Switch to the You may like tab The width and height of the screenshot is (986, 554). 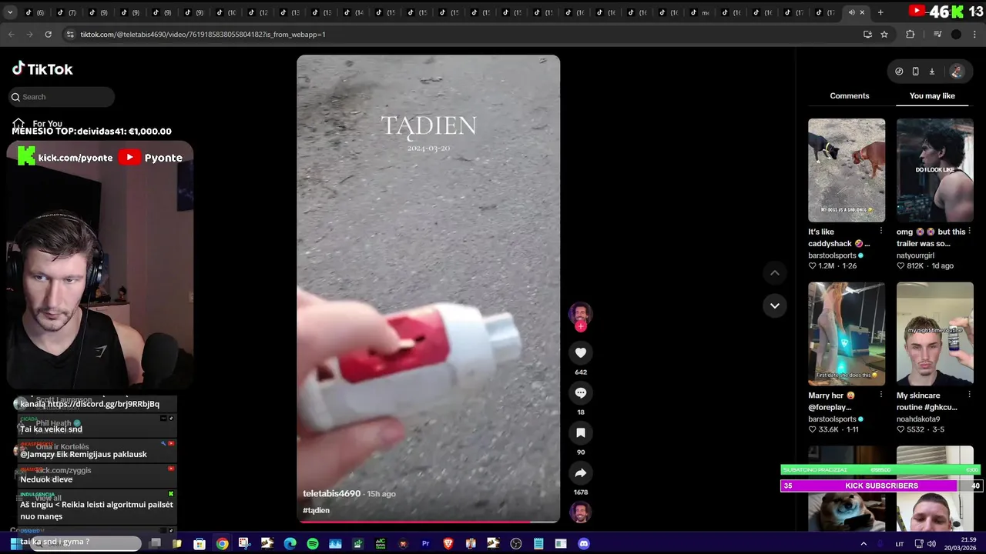click(932, 95)
